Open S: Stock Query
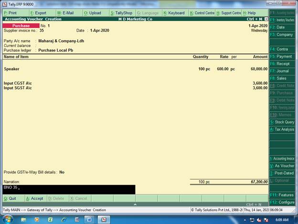Screen dimensions: 298x224 (282, 122)
